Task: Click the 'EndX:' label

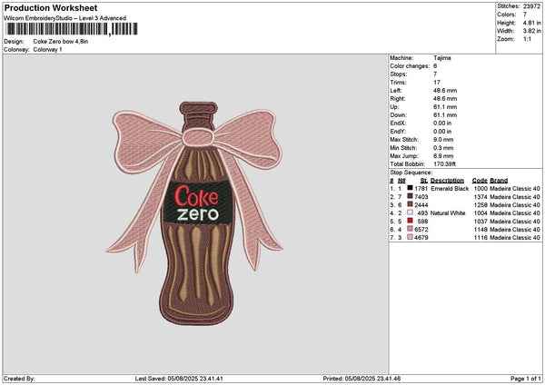Action: [398, 123]
